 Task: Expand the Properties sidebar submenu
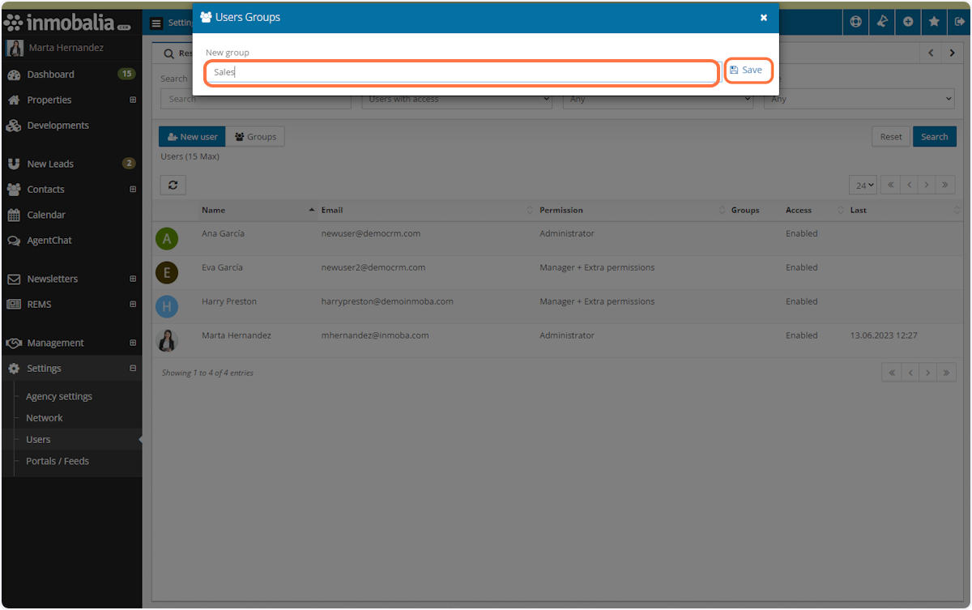click(133, 100)
